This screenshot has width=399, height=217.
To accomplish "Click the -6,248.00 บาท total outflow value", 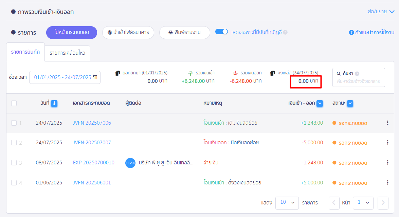I will coord(246,81).
